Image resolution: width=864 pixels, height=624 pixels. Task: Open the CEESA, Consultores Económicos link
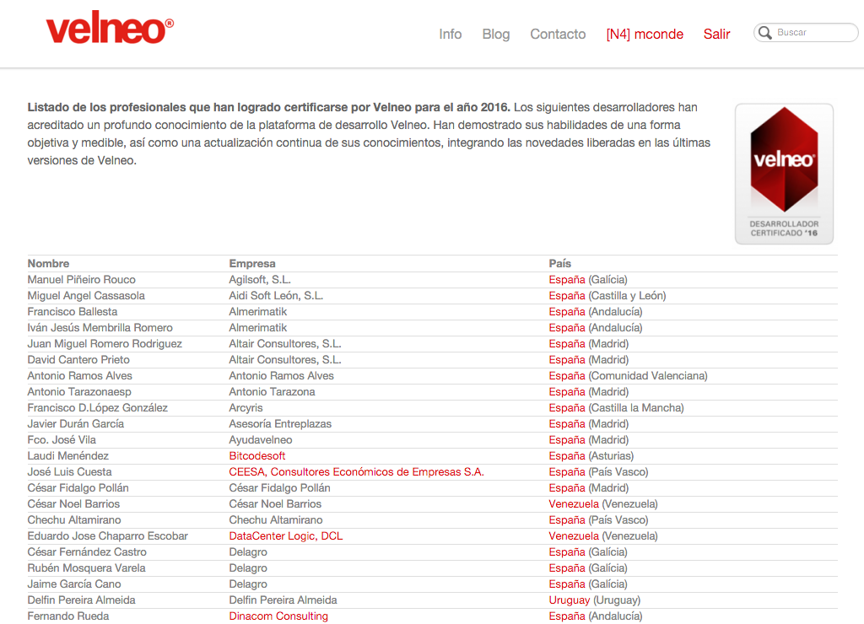pyautogui.click(x=357, y=472)
